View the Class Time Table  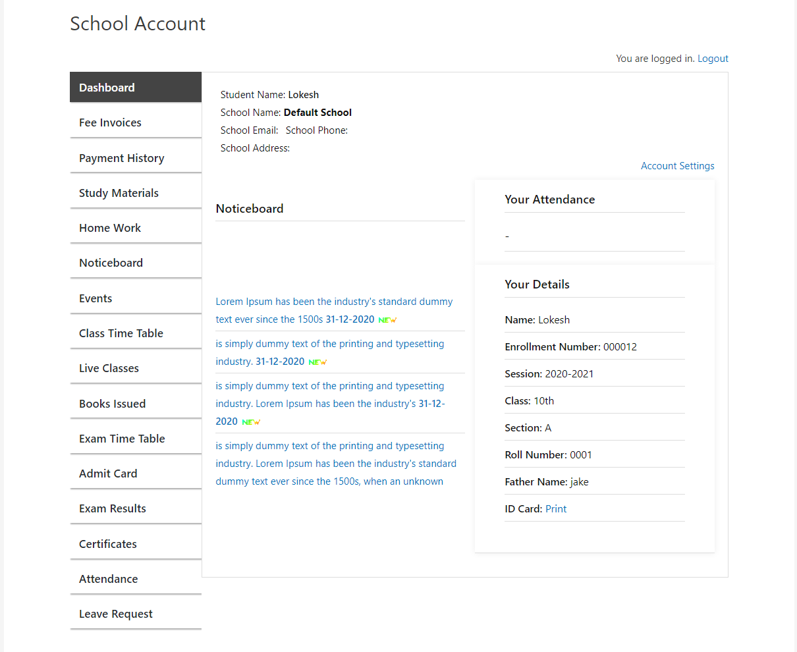pyautogui.click(x=121, y=333)
